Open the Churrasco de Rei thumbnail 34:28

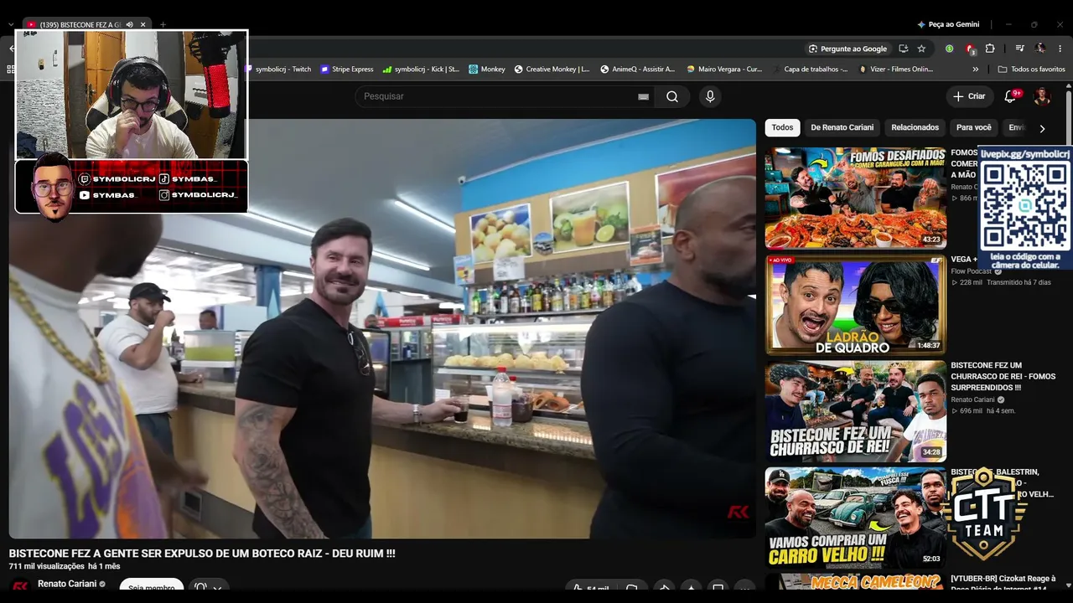click(x=855, y=411)
